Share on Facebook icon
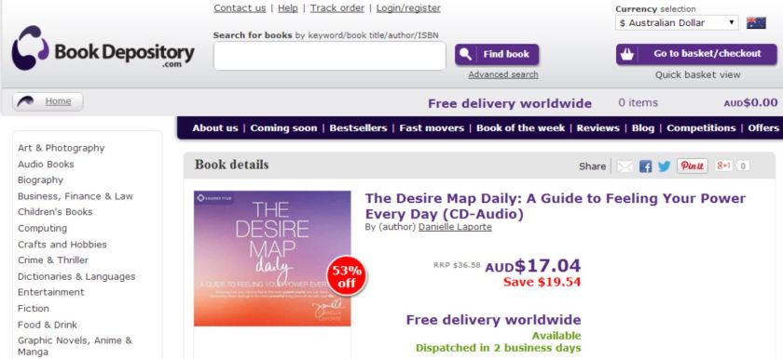This screenshot has width=783, height=359. coord(645,166)
